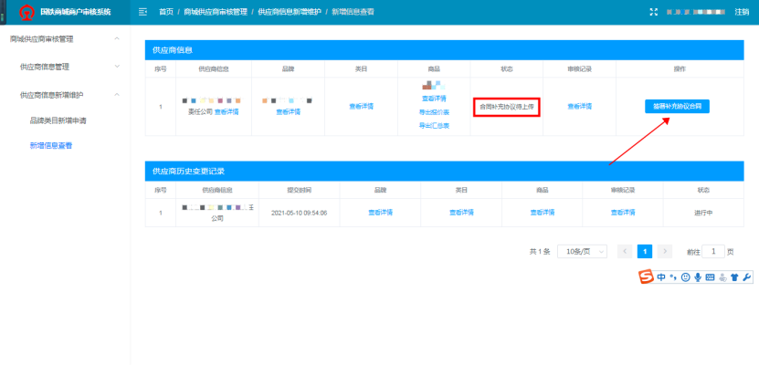The height and width of the screenshot is (365, 759).
Task: Toggle Chinese/English input mode 中 icon
Action: 661,277
